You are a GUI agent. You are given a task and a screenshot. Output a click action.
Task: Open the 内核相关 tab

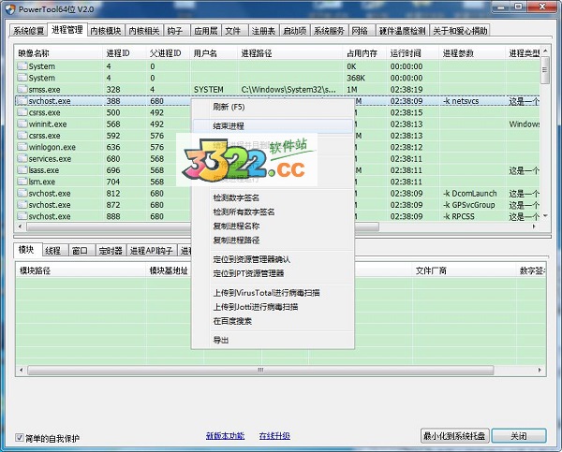144,31
